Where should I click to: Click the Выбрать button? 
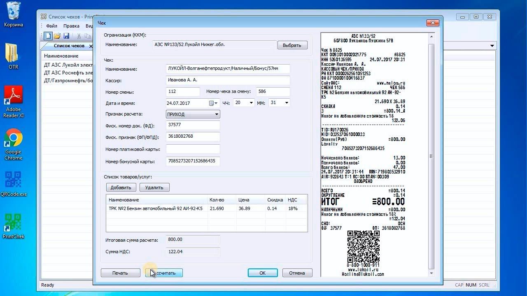292,45
